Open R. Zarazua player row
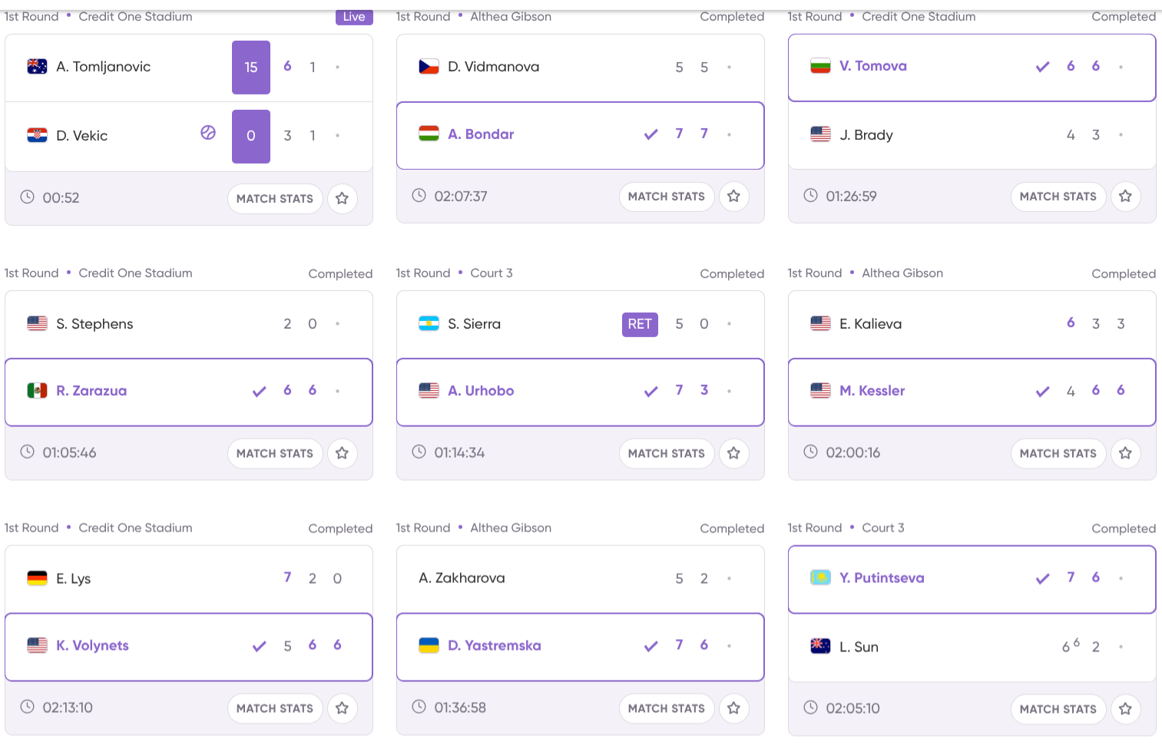 pyautogui.click(x=91, y=391)
